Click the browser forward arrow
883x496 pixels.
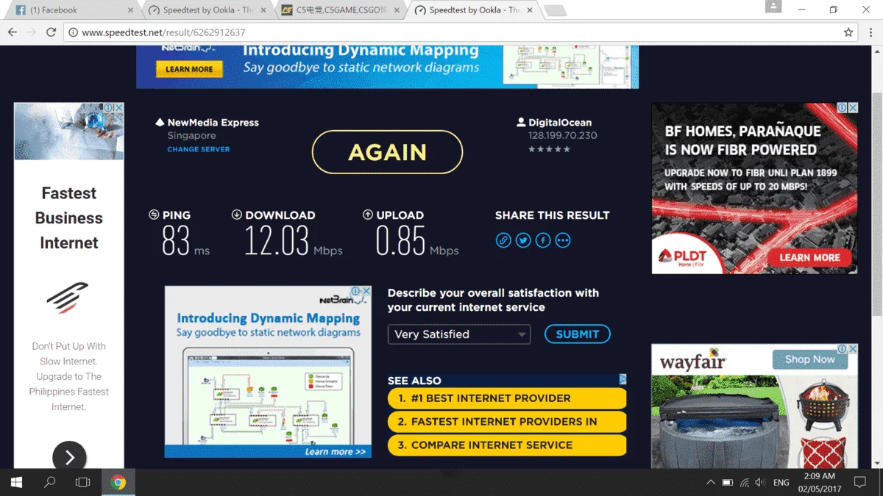pos(32,32)
